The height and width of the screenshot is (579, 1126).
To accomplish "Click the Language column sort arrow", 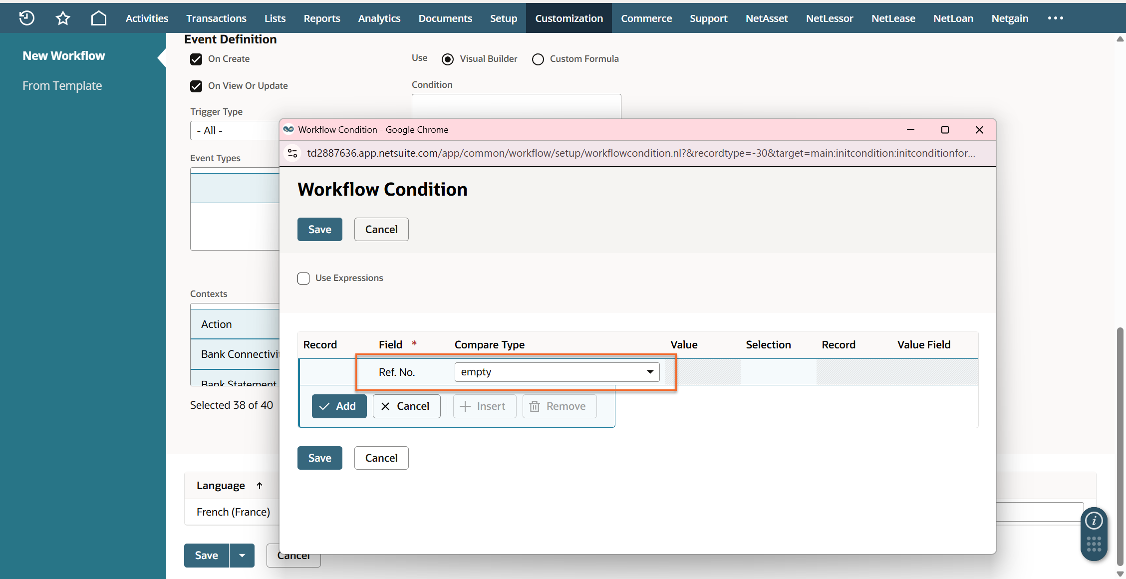I will pyautogui.click(x=260, y=486).
